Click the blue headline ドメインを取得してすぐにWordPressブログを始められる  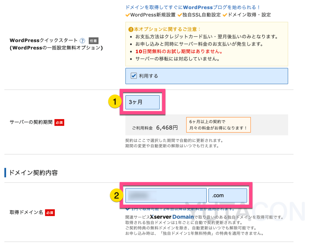pos(193,7)
